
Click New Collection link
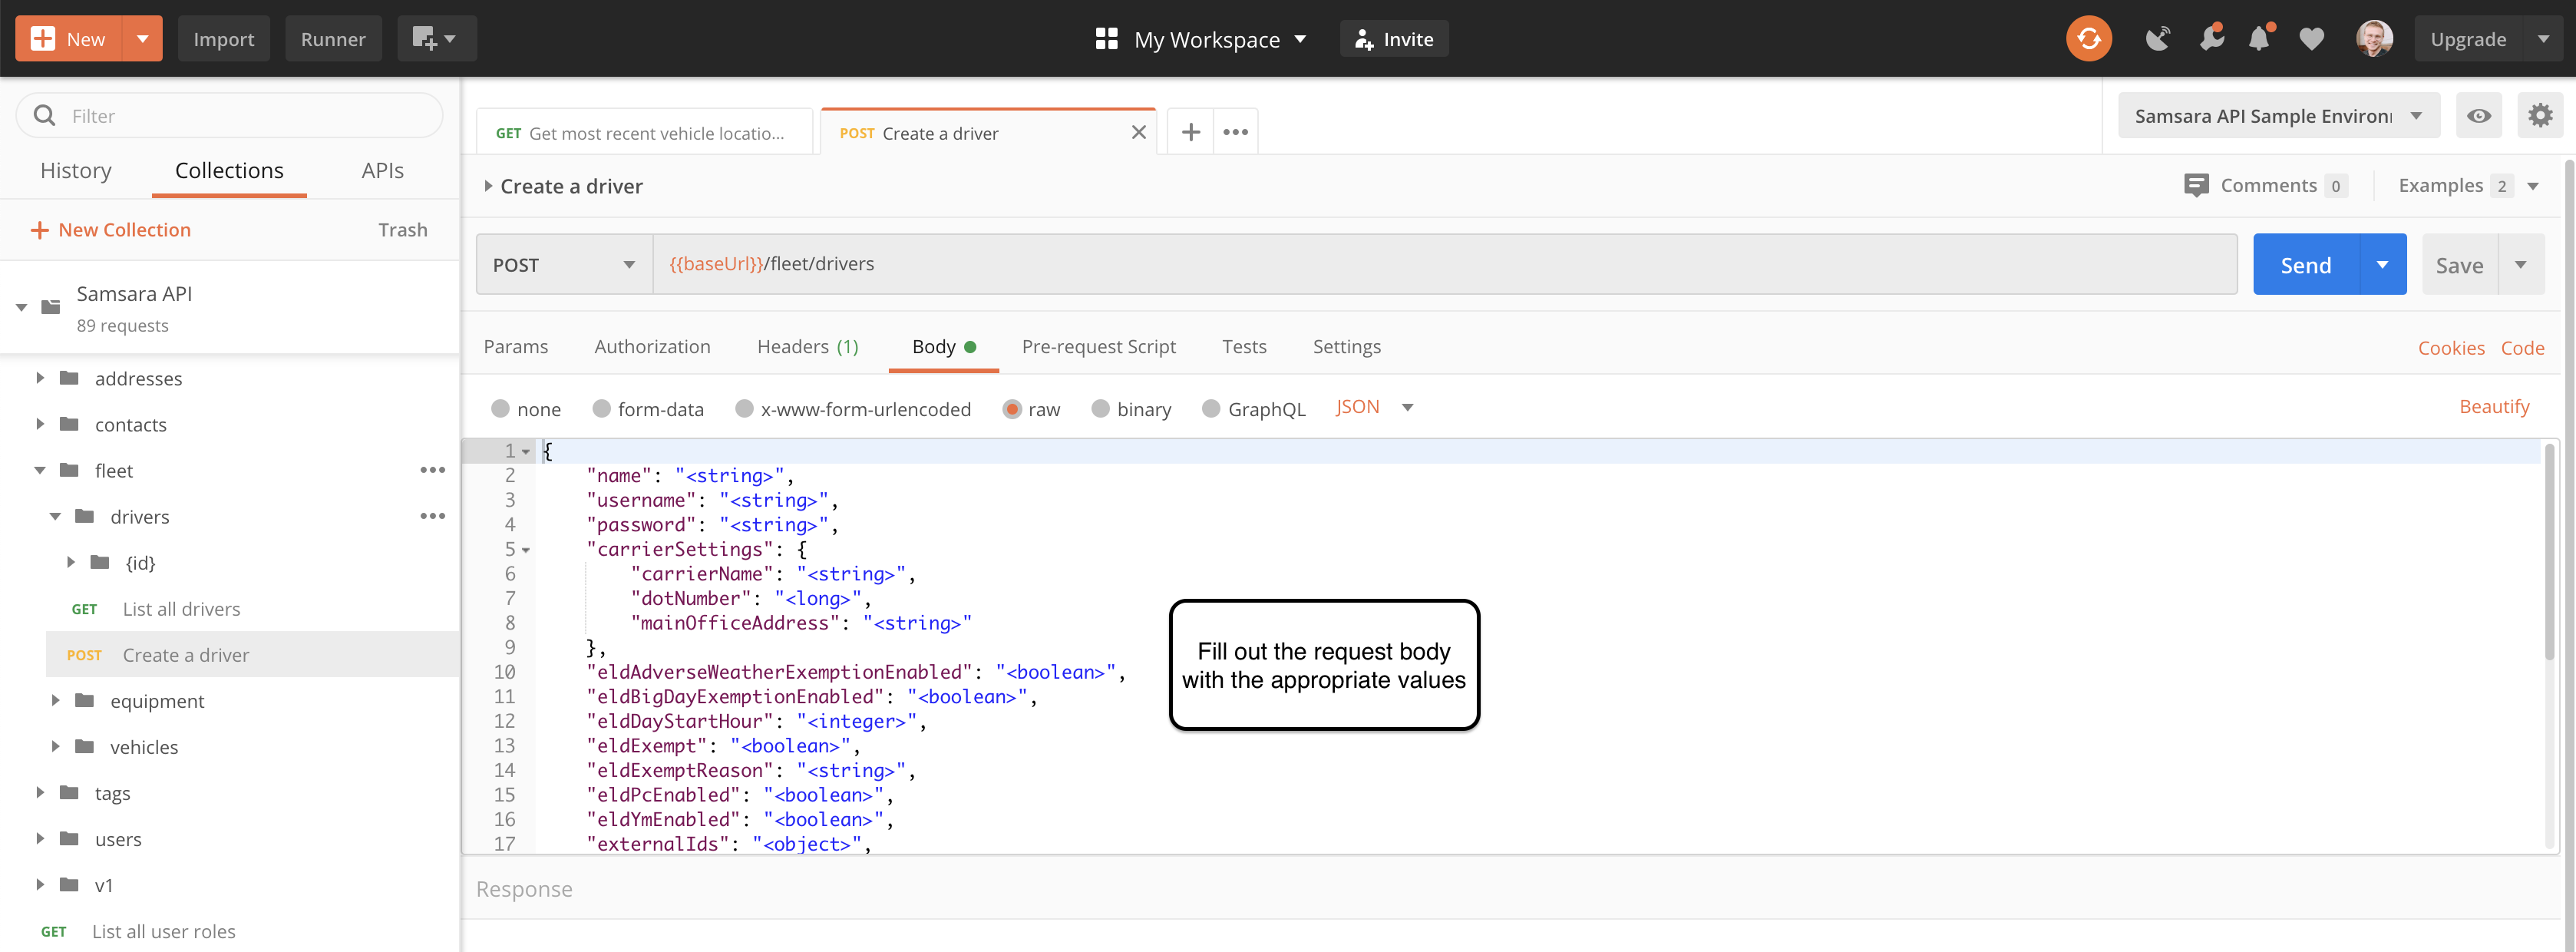click(x=111, y=230)
